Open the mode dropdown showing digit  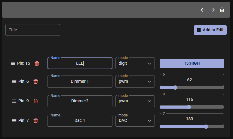(135, 63)
